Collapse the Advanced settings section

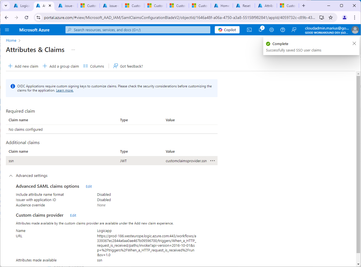point(11,176)
